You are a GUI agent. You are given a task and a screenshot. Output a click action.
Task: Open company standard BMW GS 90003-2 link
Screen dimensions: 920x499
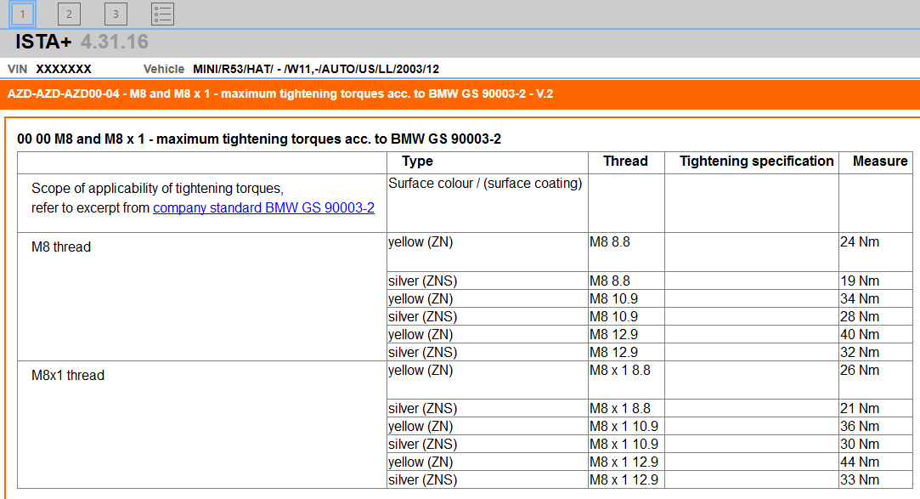(263, 207)
